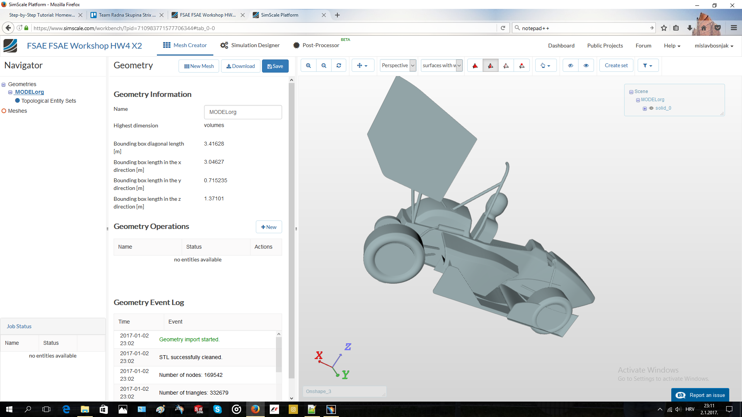Click the Report an issue eye icon
Image resolution: width=742 pixels, height=417 pixels.
[x=681, y=395]
